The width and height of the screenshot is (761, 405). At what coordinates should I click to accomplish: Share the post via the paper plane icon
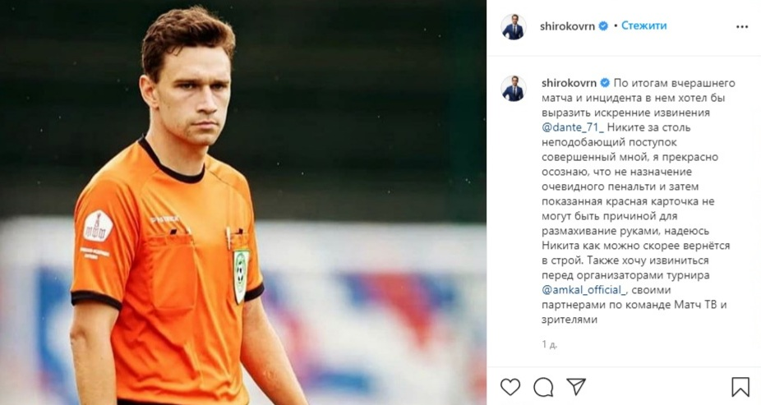[576, 387]
